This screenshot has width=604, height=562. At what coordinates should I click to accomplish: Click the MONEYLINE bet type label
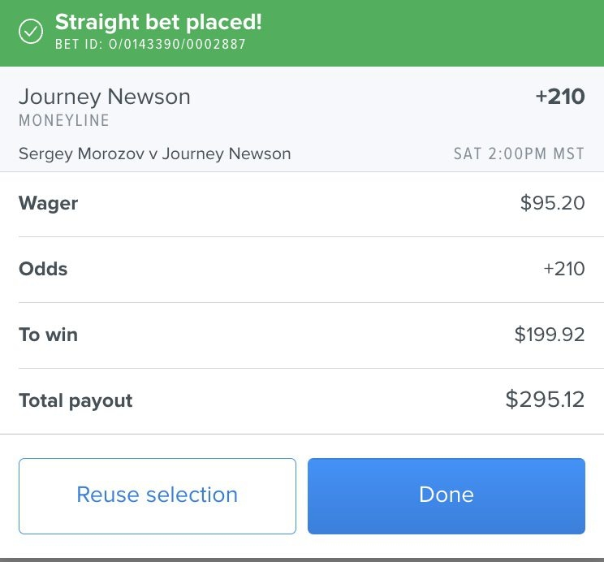[64, 121]
